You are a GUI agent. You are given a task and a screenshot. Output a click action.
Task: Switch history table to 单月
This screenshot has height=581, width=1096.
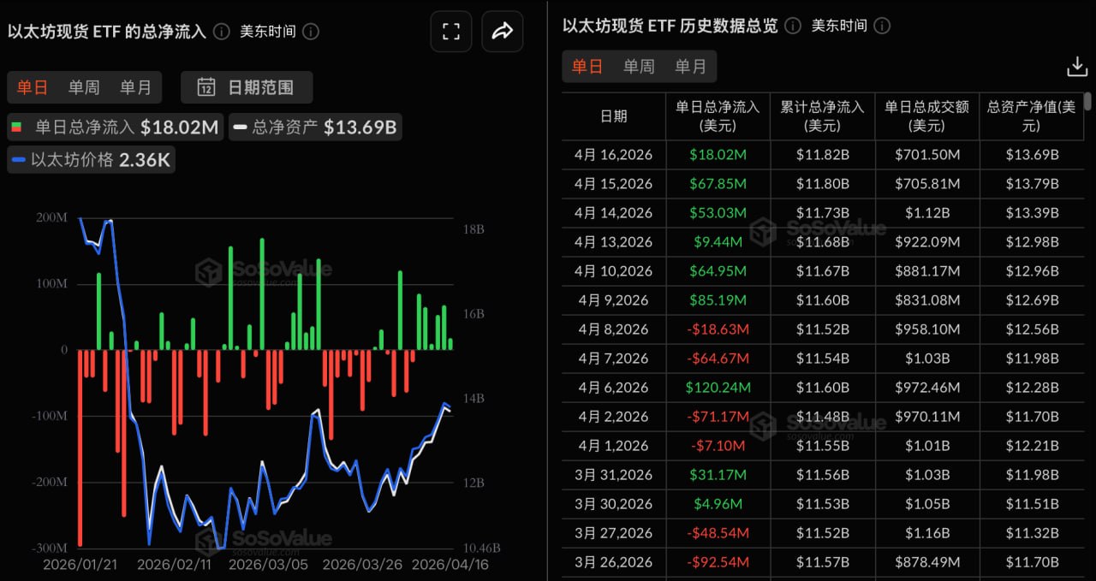690,67
